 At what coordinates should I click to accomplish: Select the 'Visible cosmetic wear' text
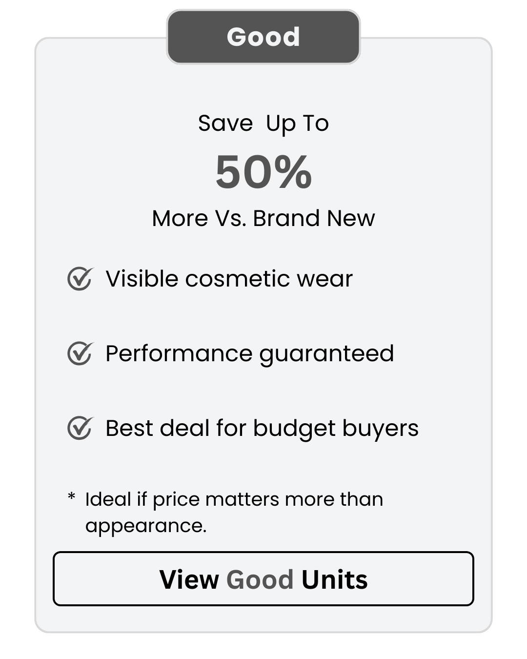tap(229, 279)
